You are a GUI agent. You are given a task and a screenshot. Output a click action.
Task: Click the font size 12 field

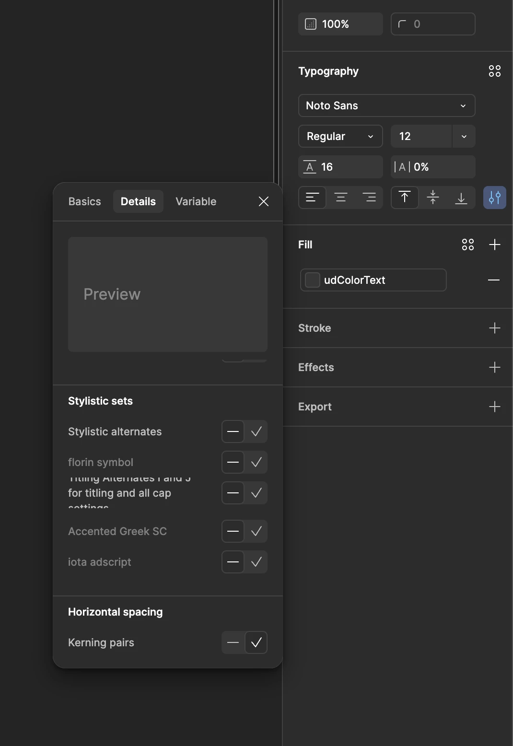pyautogui.click(x=421, y=136)
